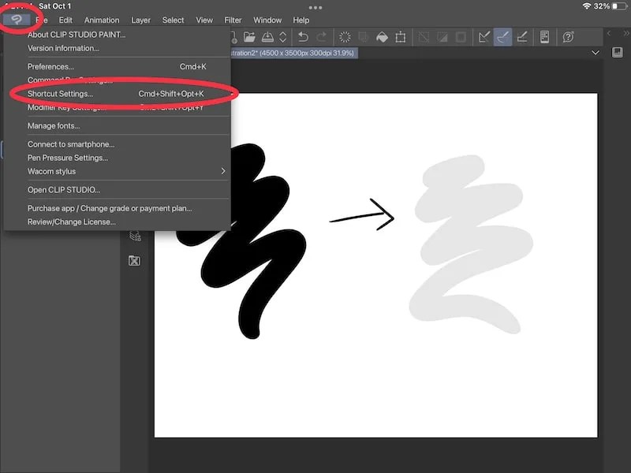Expand the Wacom stylus submenu
Image resolution: width=631 pixels, height=473 pixels.
(117, 171)
